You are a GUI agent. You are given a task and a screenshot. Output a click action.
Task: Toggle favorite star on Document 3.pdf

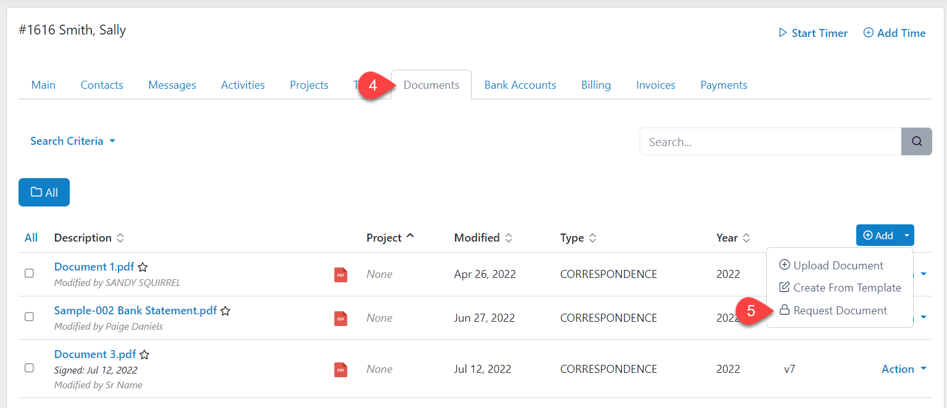point(144,355)
